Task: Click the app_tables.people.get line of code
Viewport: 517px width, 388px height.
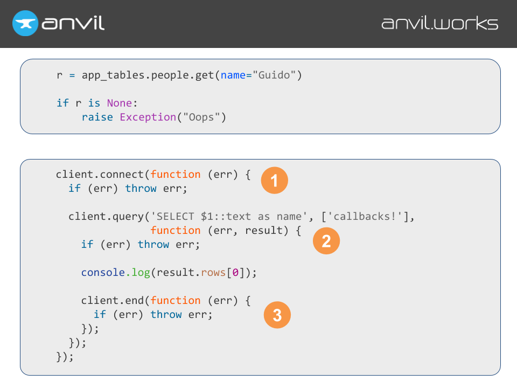Action: tap(179, 75)
